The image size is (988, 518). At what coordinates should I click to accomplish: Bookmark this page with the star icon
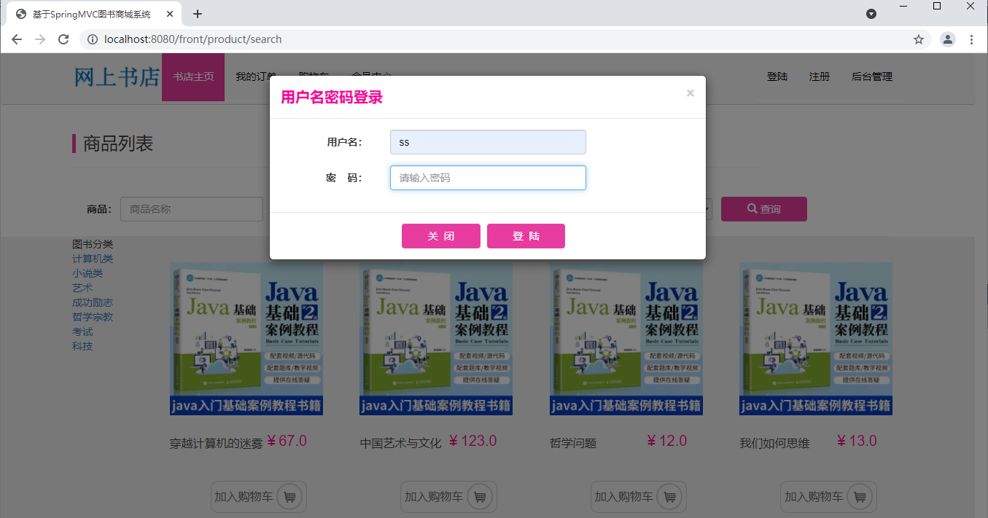(x=919, y=39)
